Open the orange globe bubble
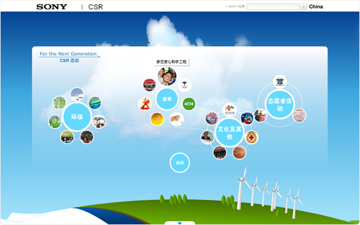 pos(157,119)
